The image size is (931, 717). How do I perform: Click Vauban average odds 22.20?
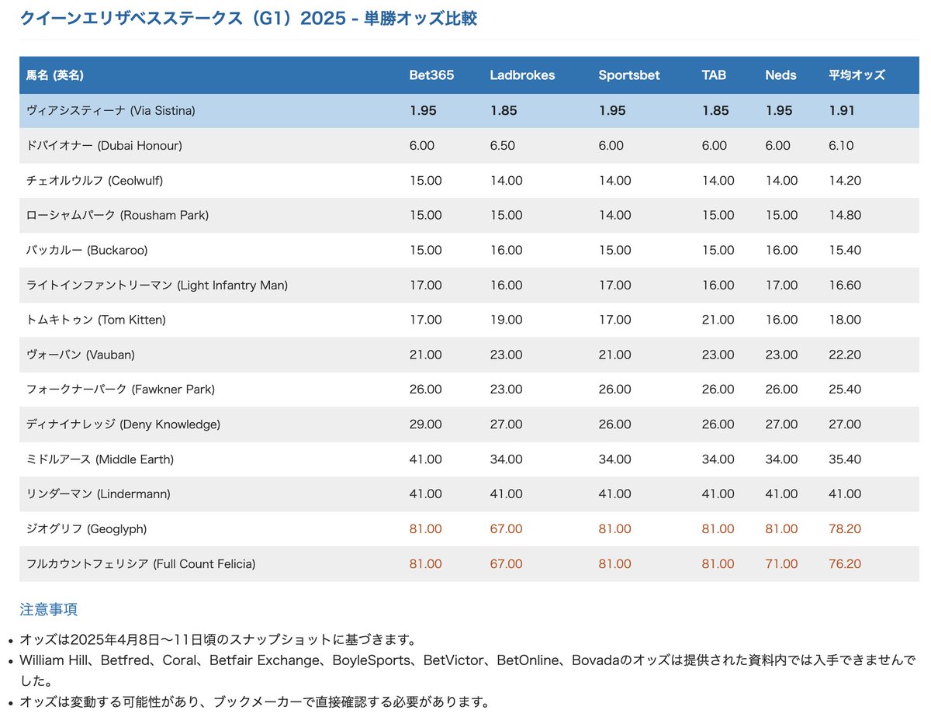pos(845,355)
